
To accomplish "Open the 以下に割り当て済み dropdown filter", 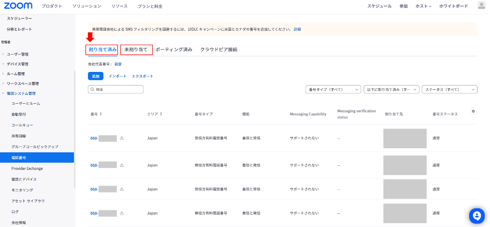I will pyautogui.click(x=391, y=90).
